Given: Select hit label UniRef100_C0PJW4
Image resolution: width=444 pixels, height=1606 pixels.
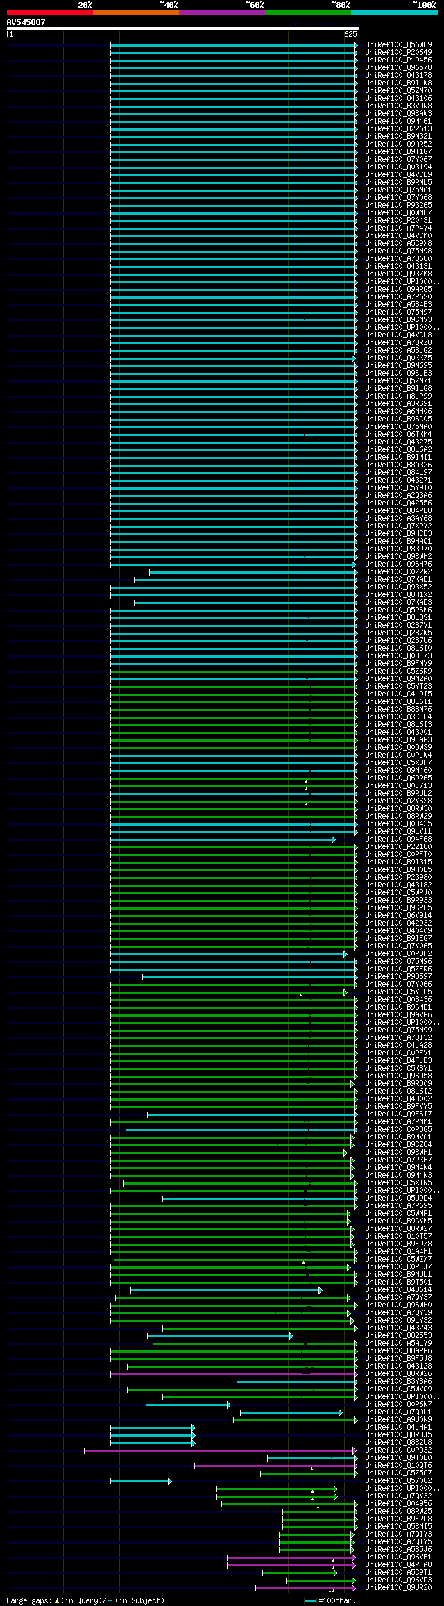Looking at the screenshot, I should pos(398,755).
